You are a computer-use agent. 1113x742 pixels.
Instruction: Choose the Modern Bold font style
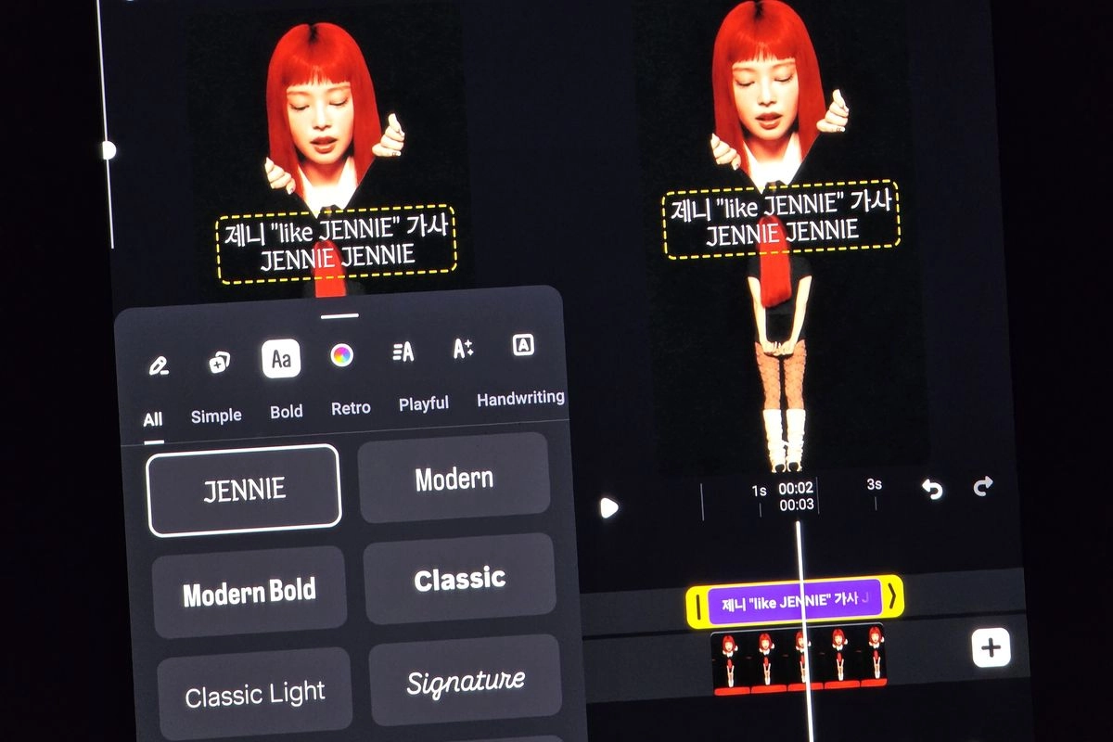click(x=249, y=593)
